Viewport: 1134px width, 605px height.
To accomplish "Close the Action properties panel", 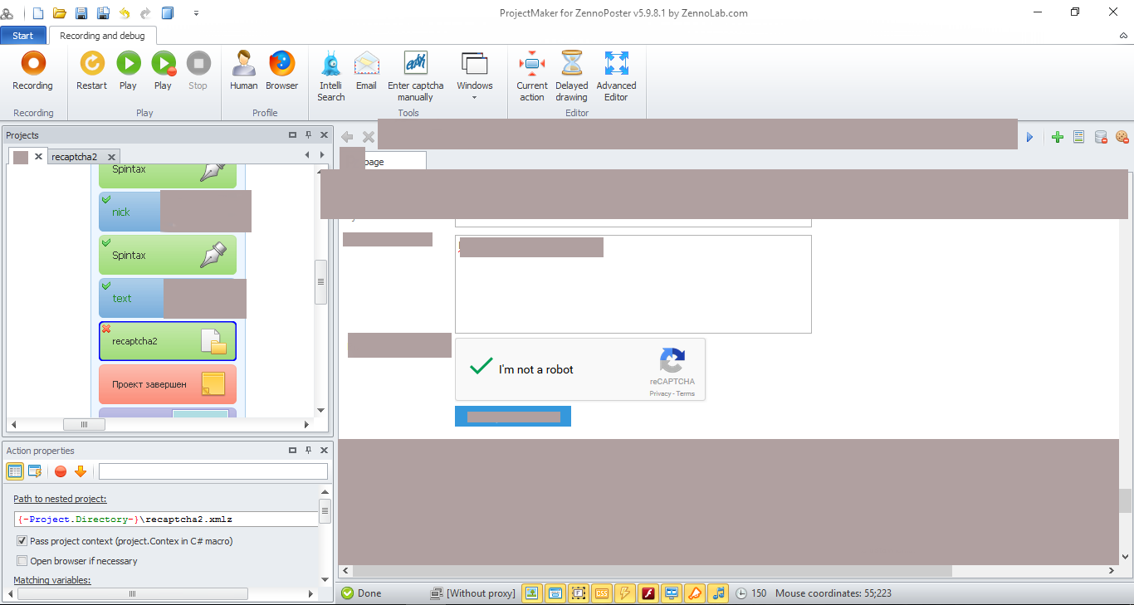I will coord(324,450).
